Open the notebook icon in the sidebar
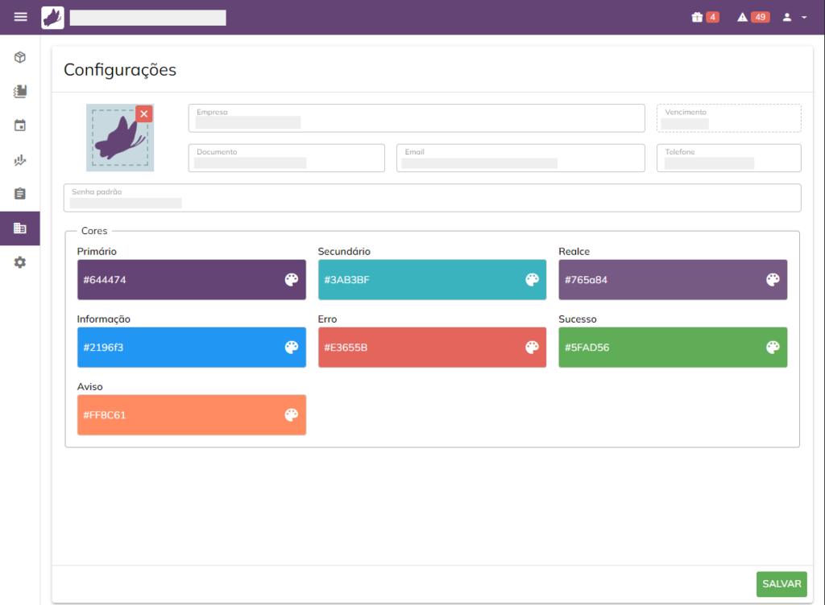 coord(20,92)
